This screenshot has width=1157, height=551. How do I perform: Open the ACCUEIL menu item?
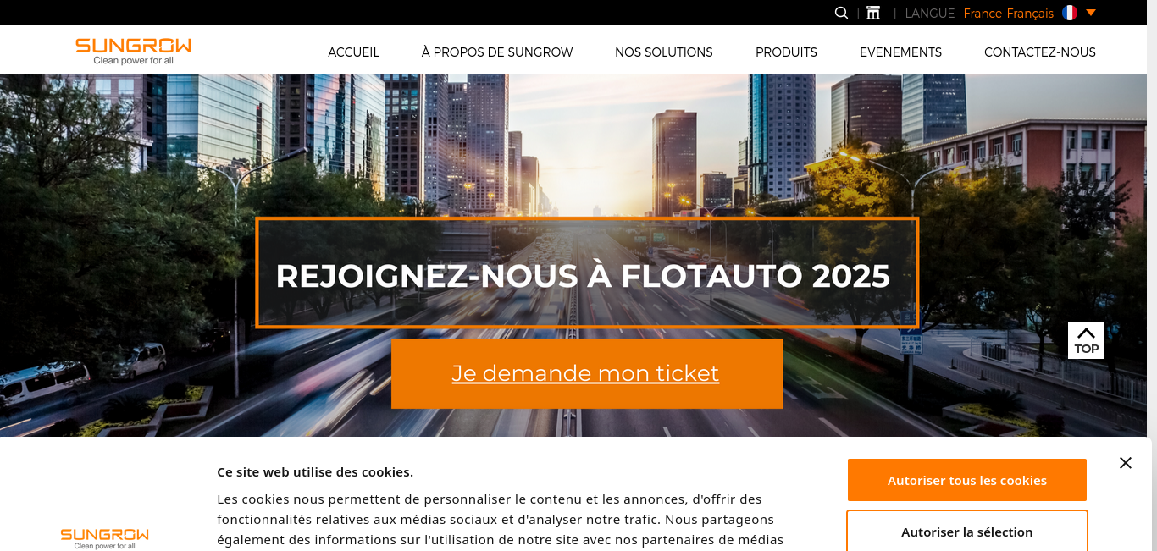tap(353, 52)
